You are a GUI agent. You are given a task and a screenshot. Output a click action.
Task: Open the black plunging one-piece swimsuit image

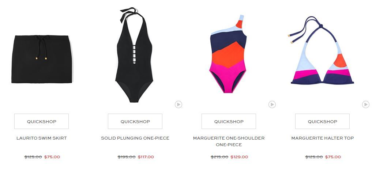[x=134, y=55]
